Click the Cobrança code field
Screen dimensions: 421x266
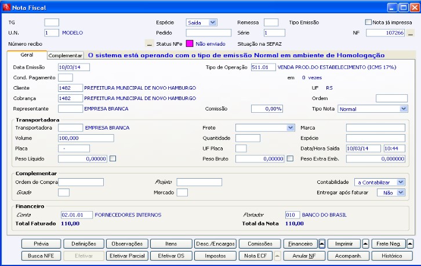70,98
